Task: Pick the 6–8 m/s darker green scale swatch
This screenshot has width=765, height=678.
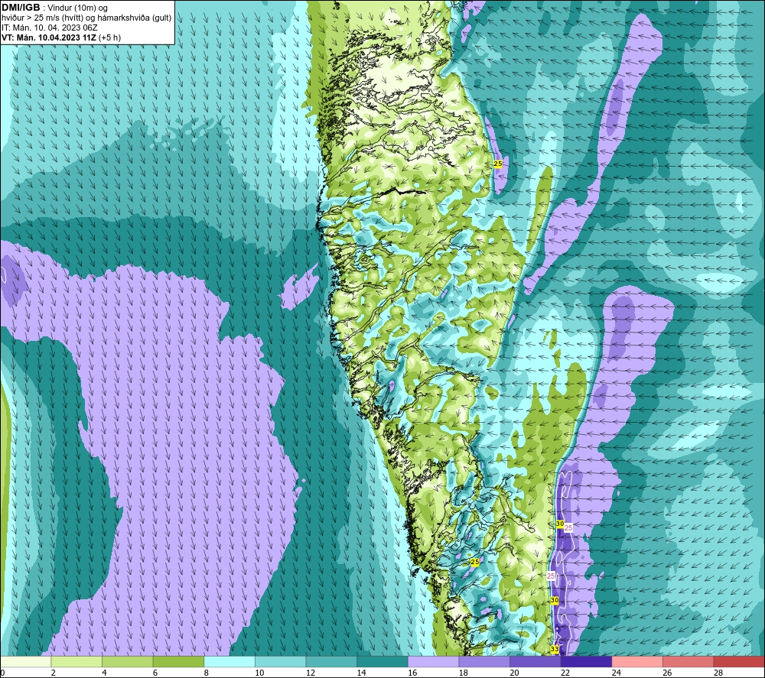Action: coord(178,661)
